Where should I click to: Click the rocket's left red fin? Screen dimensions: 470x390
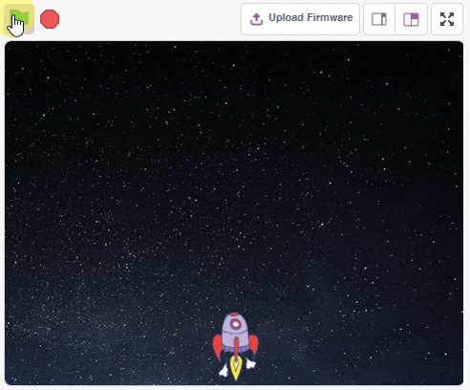[218, 347]
